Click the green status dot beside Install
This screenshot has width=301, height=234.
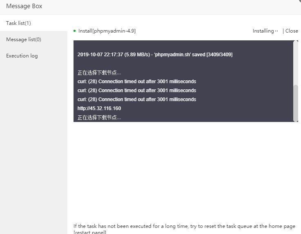(x=75, y=31)
